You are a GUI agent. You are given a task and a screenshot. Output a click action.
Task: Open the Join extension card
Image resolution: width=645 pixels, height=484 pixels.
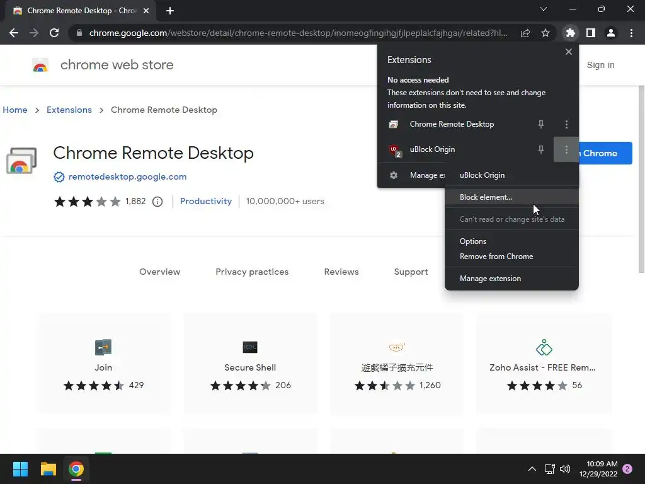click(x=103, y=364)
